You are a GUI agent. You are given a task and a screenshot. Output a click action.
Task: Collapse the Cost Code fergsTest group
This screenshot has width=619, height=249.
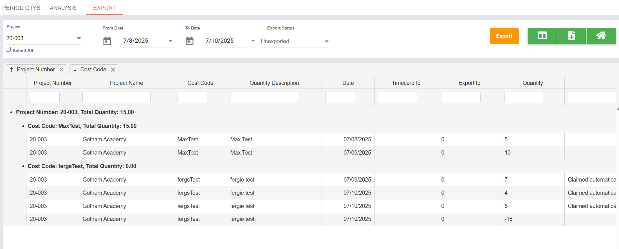[x=23, y=166]
